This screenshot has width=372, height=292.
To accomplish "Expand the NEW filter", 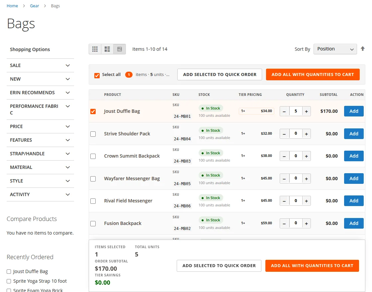I will [40, 79].
